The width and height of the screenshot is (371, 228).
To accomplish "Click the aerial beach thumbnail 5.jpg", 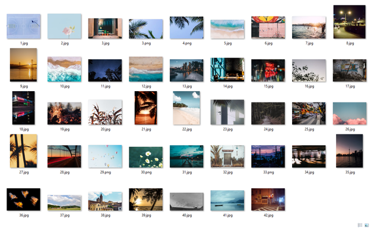I will [227, 29].
